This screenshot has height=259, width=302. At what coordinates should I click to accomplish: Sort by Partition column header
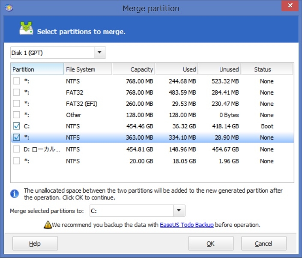coord(37,69)
